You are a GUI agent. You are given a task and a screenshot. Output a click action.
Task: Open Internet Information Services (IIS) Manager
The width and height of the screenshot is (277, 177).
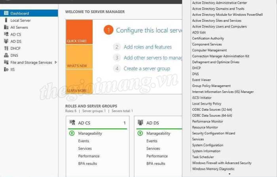[223, 92]
